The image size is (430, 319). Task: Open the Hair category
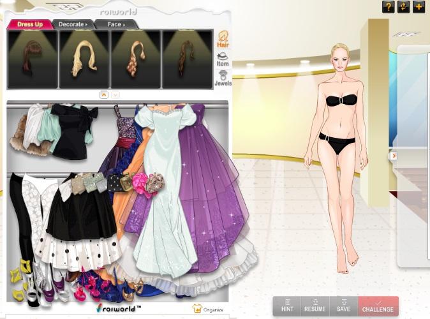coord(223,38)
